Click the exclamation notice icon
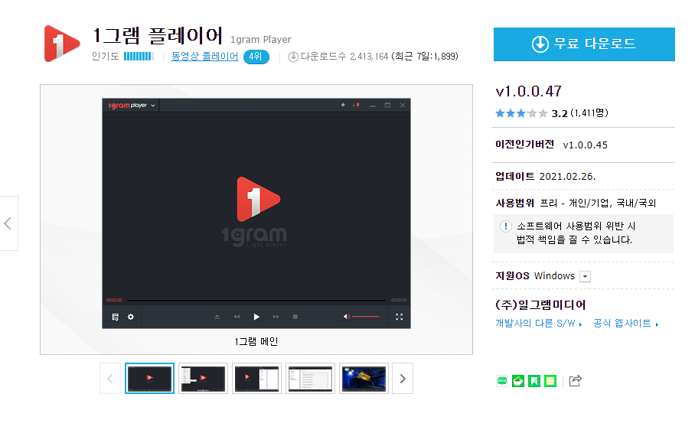 [505, 226]
